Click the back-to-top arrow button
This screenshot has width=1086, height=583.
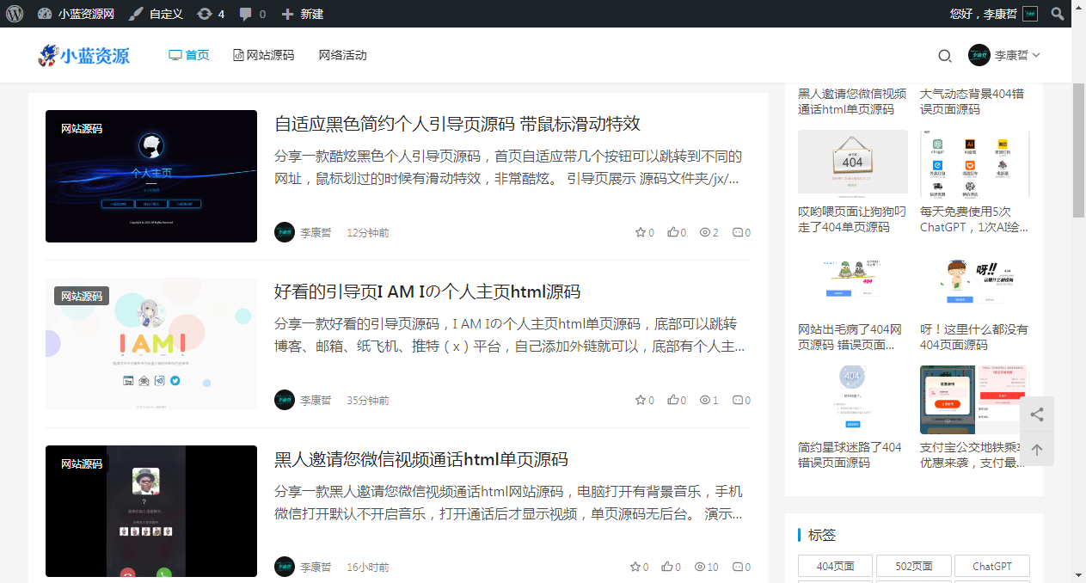(1037, 450)
